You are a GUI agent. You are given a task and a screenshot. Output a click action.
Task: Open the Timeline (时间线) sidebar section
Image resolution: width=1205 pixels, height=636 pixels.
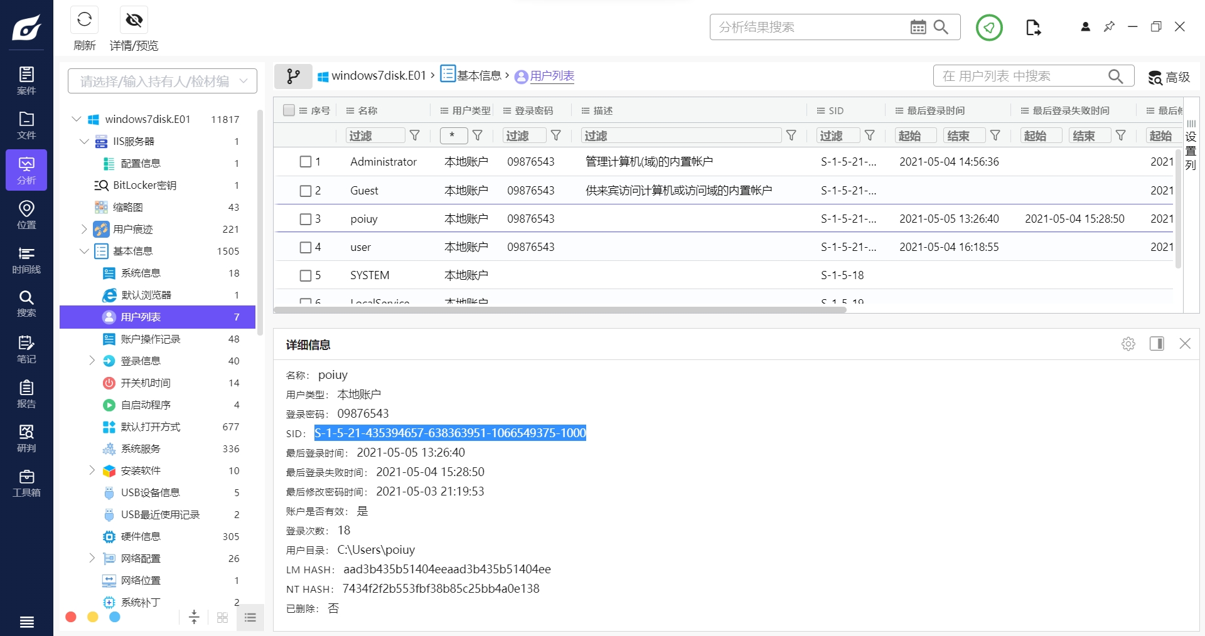coord(26,260)
